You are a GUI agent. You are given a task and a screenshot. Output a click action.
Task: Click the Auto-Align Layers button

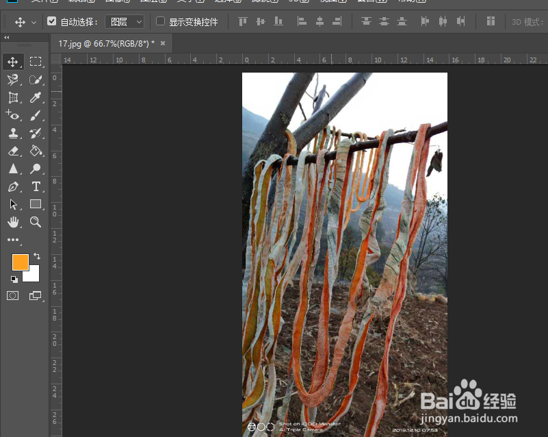click(491, 22)
